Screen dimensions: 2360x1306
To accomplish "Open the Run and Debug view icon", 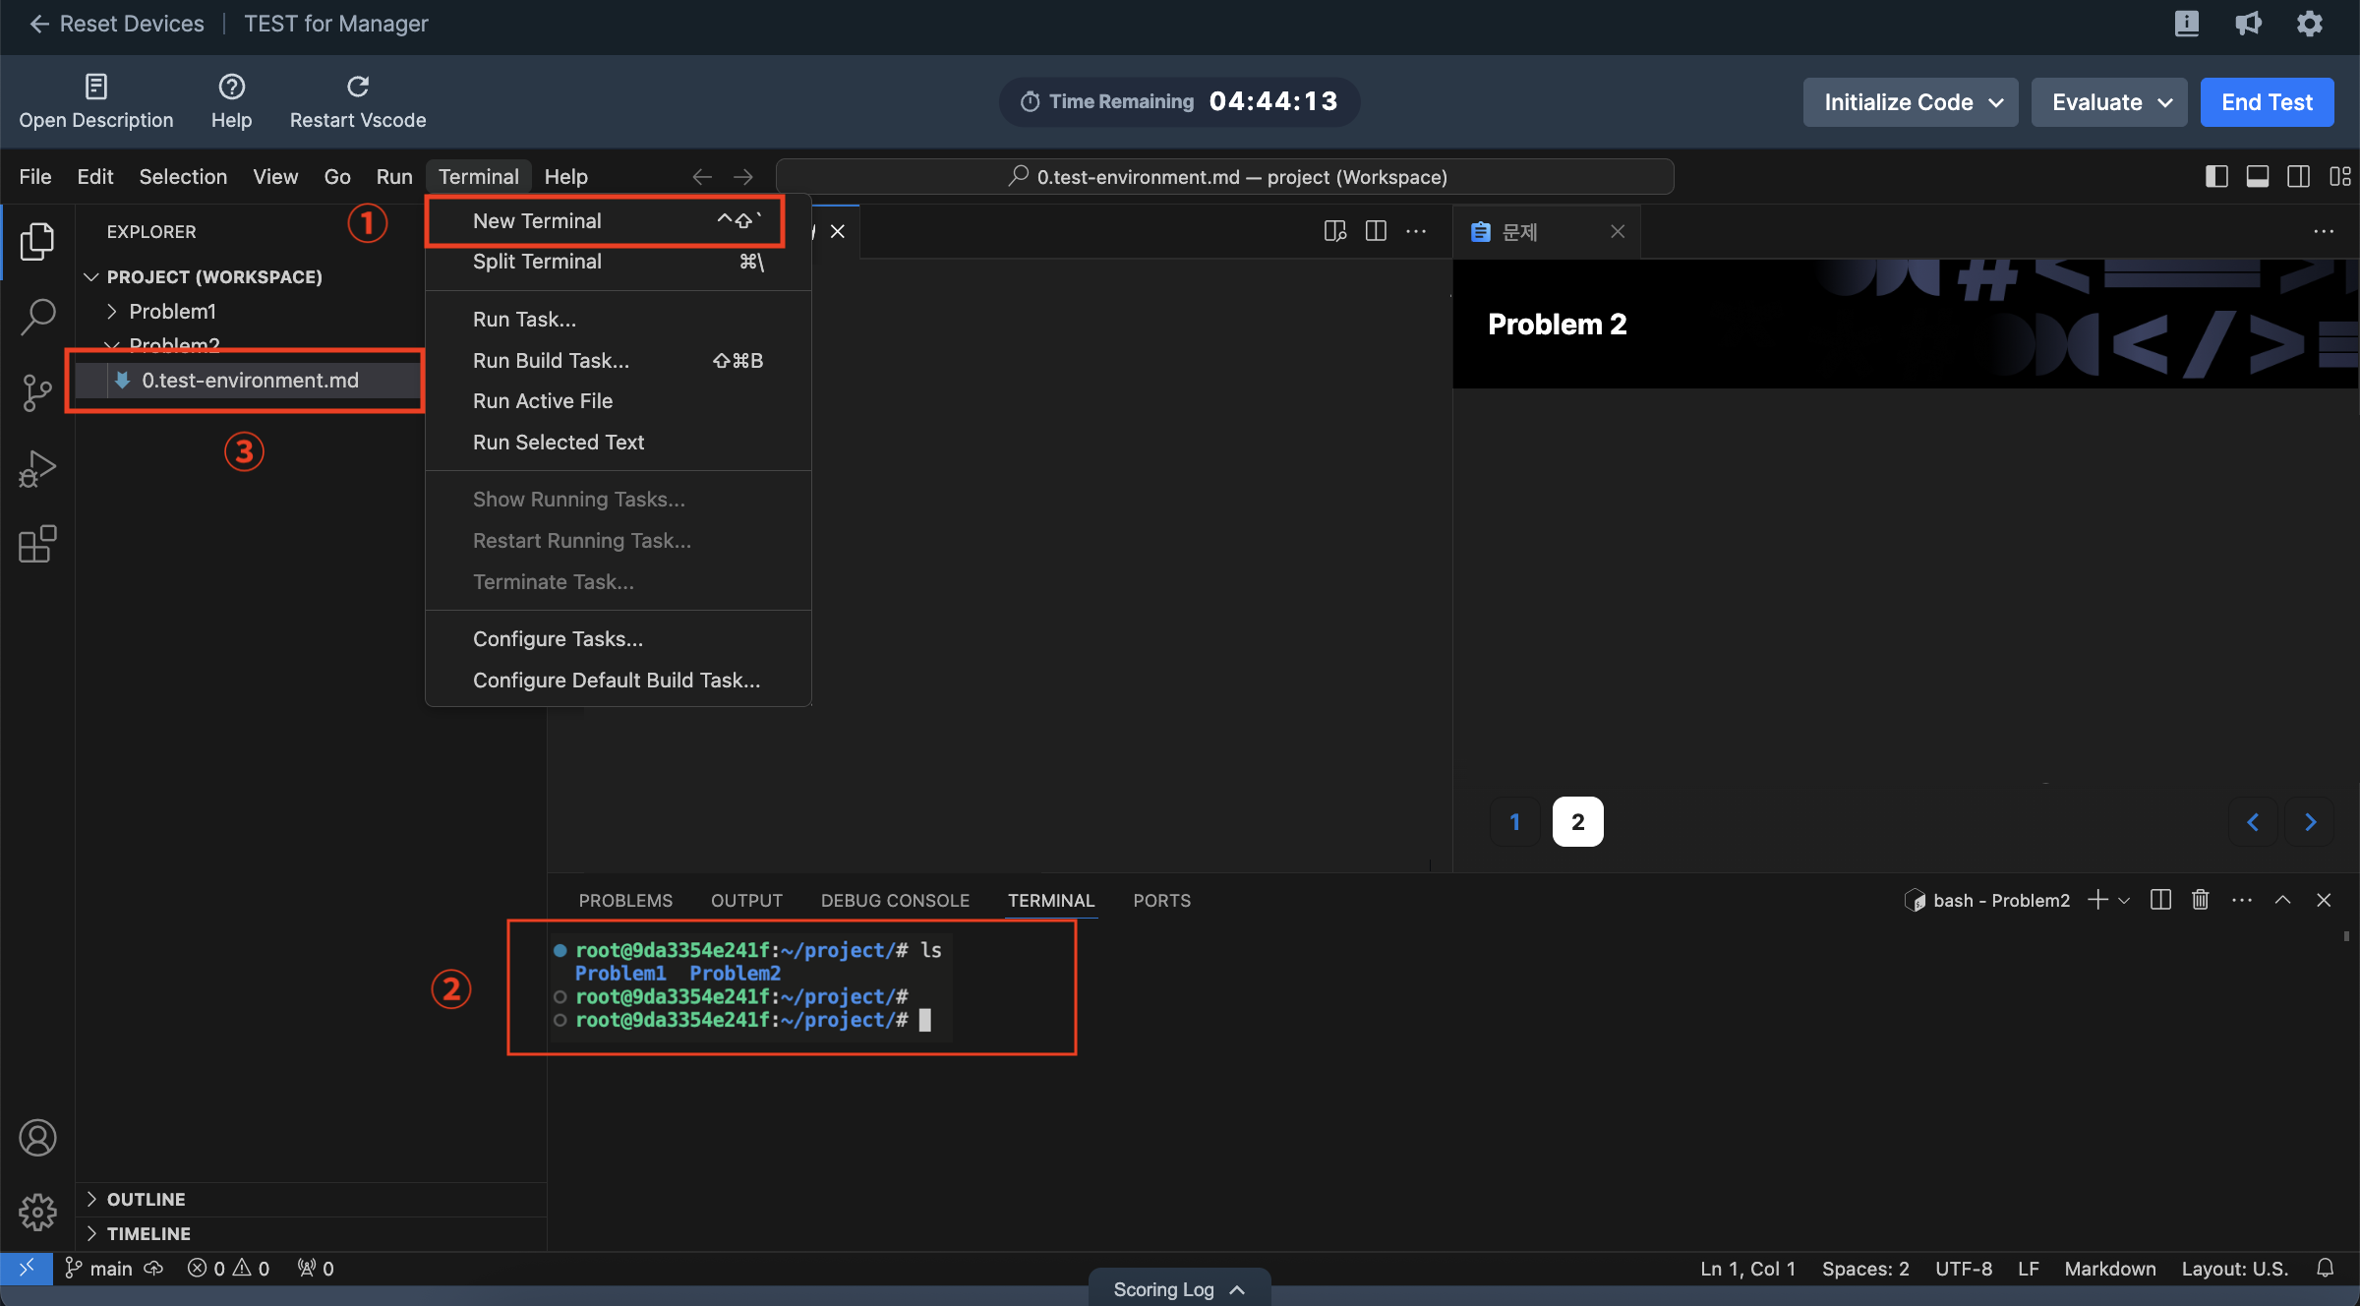I will coord(37,468).
